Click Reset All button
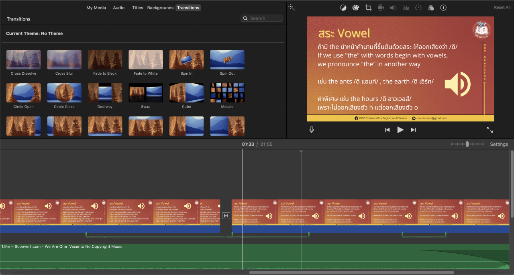514x275 pixels. [x=502, y=8]
